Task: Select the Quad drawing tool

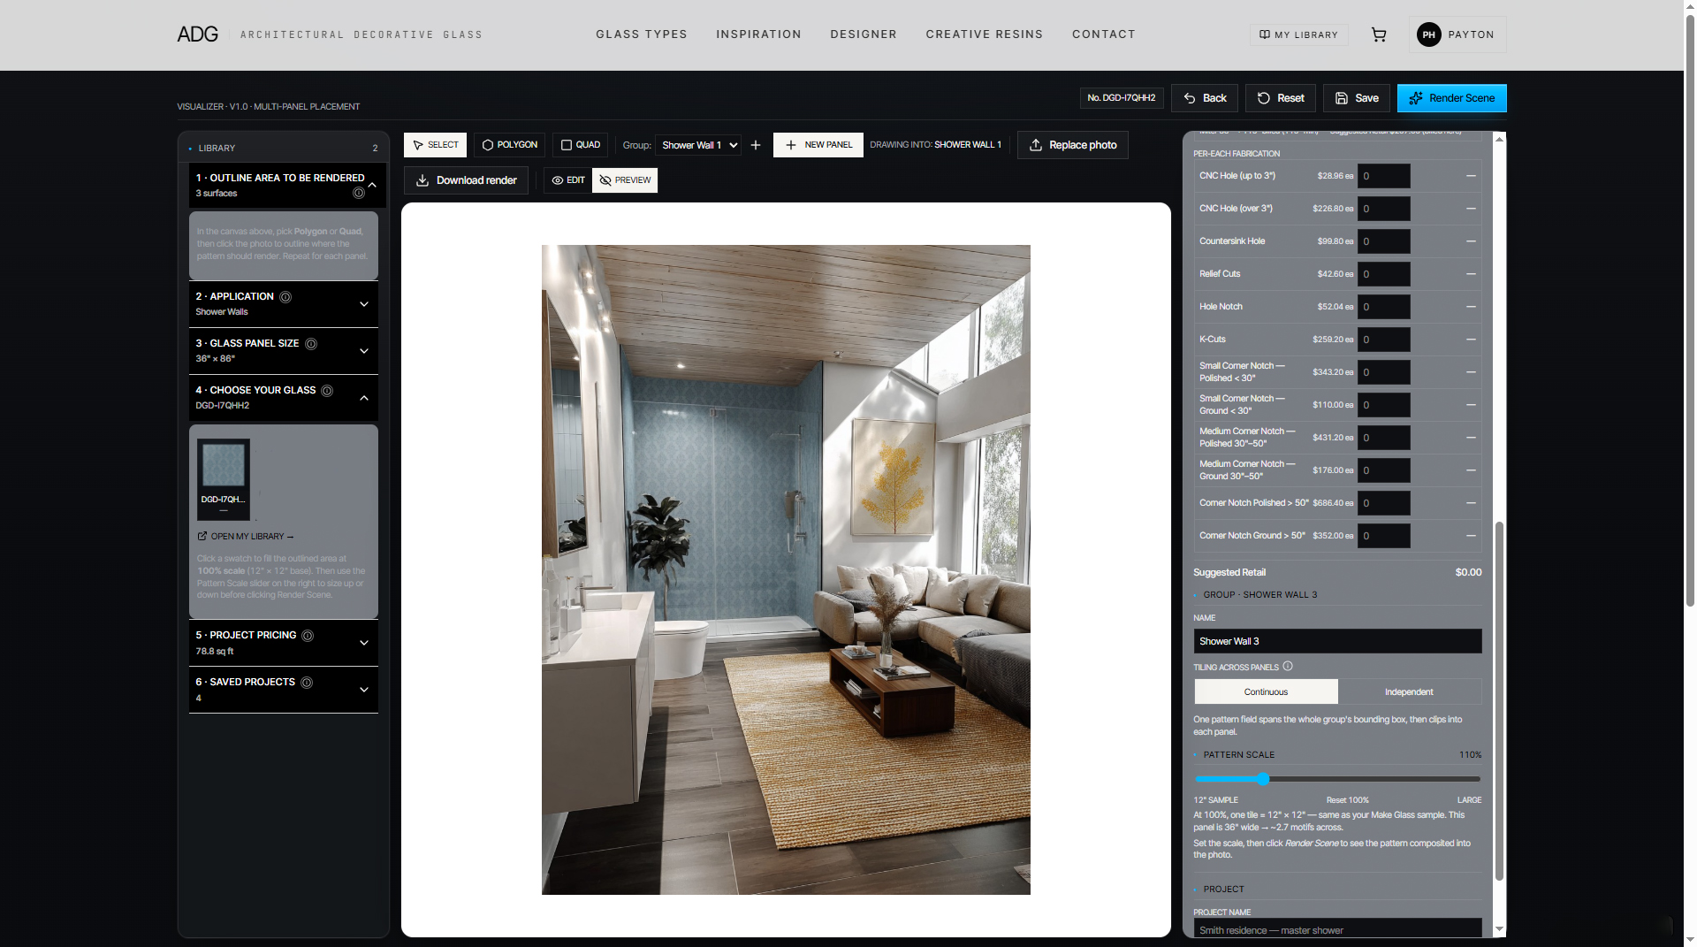Action: (580, 145)
